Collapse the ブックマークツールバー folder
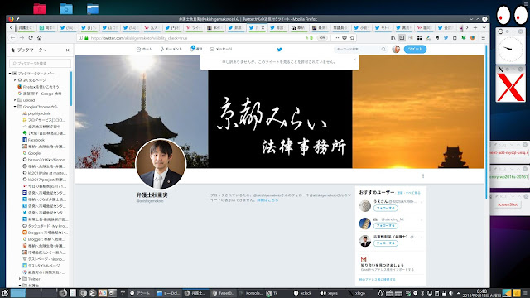This screenshot has height=298, width=530. (x=10, y=74)
